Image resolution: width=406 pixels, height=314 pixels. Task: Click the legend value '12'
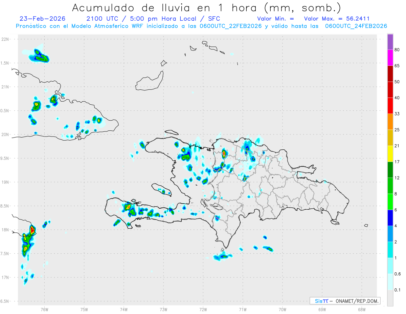click(x=397, y=178)
